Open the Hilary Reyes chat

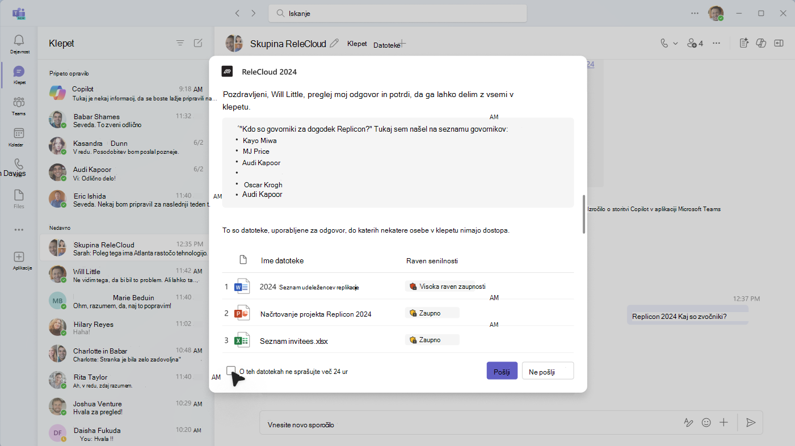coord(126,328)
